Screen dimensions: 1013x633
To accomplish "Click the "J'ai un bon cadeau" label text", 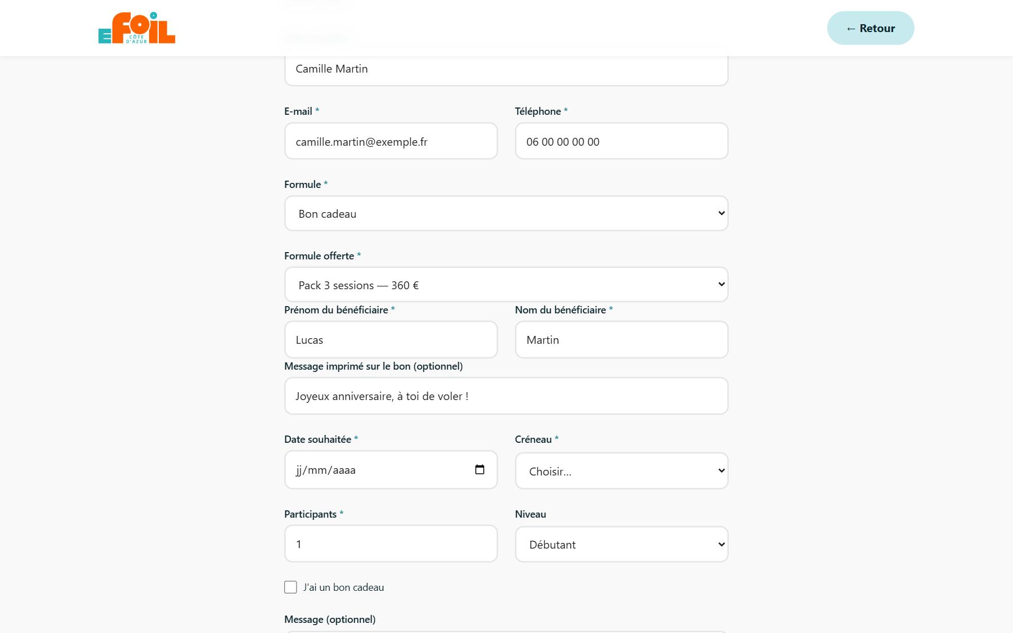I will click(x=343, y=587).
